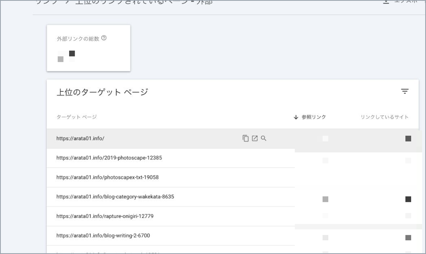
Task: Sort by リンクしているサイト column header
Action: tap(384, 117)
